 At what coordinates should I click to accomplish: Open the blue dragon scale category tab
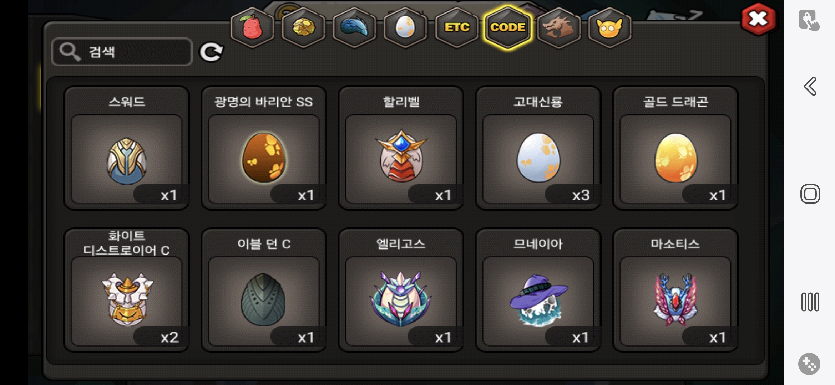(x=354, y=28)
